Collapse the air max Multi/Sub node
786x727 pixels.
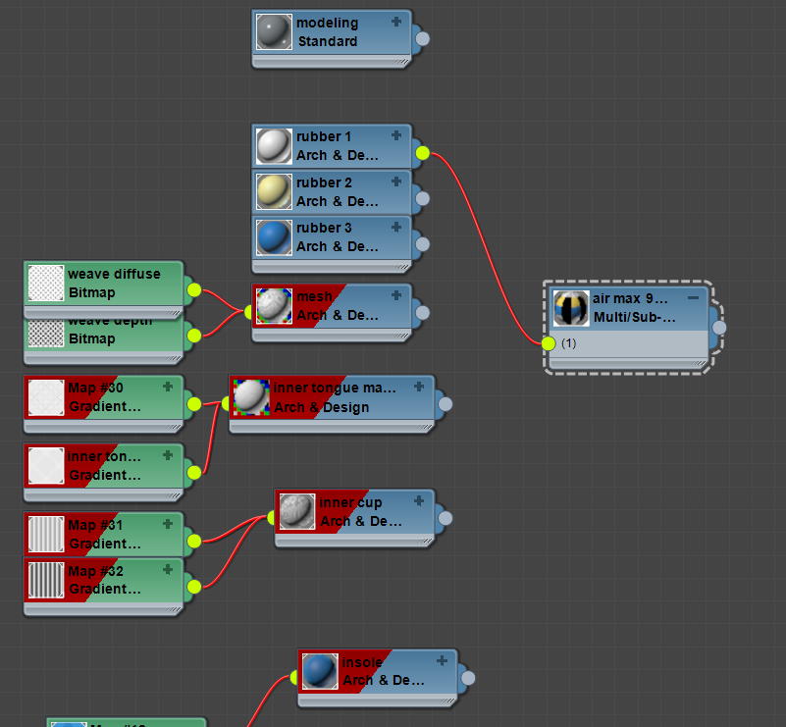(x=693, y=297)
